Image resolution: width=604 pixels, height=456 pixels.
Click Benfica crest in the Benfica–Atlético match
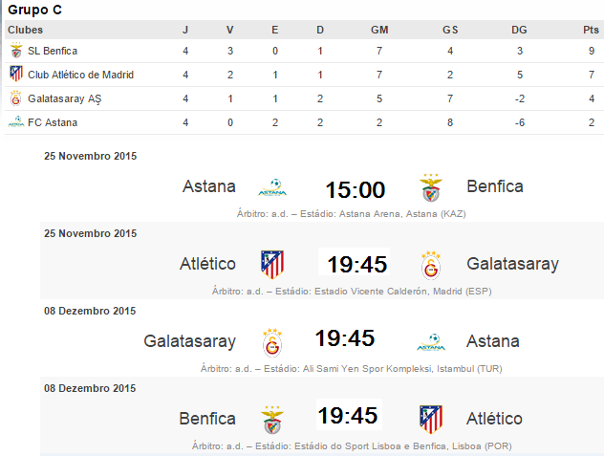[x=273, y=419]
